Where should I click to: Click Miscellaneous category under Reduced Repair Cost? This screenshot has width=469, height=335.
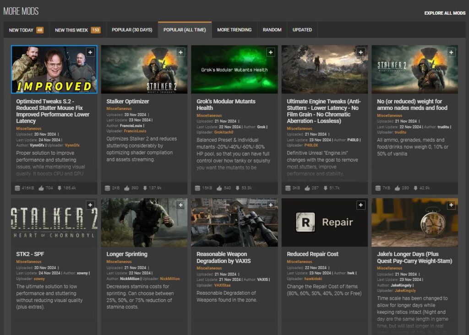[299, 262]
